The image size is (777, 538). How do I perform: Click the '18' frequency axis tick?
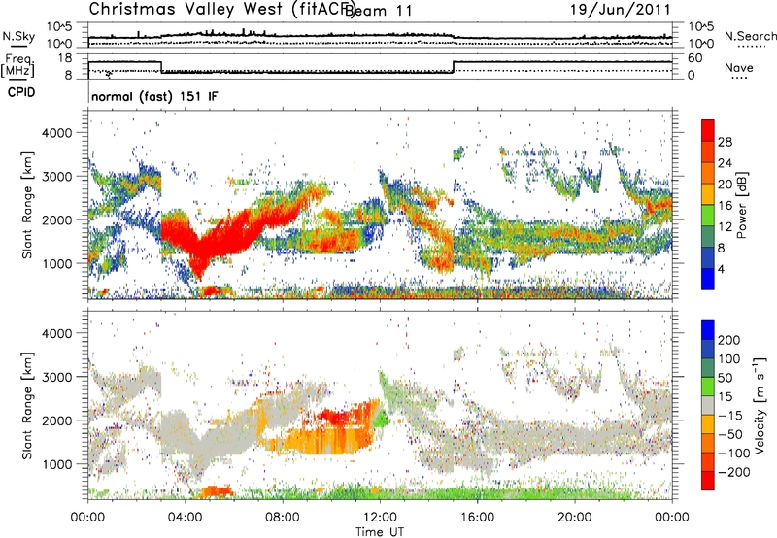point(65,58)
